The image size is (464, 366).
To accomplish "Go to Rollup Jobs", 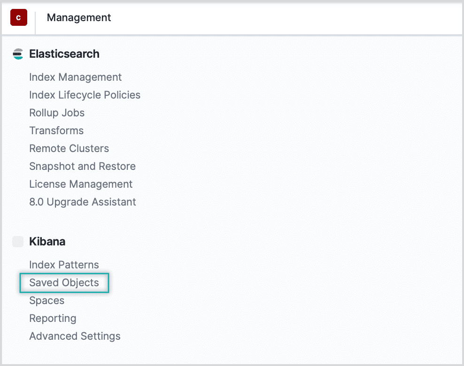I will [x=57, y=113].
